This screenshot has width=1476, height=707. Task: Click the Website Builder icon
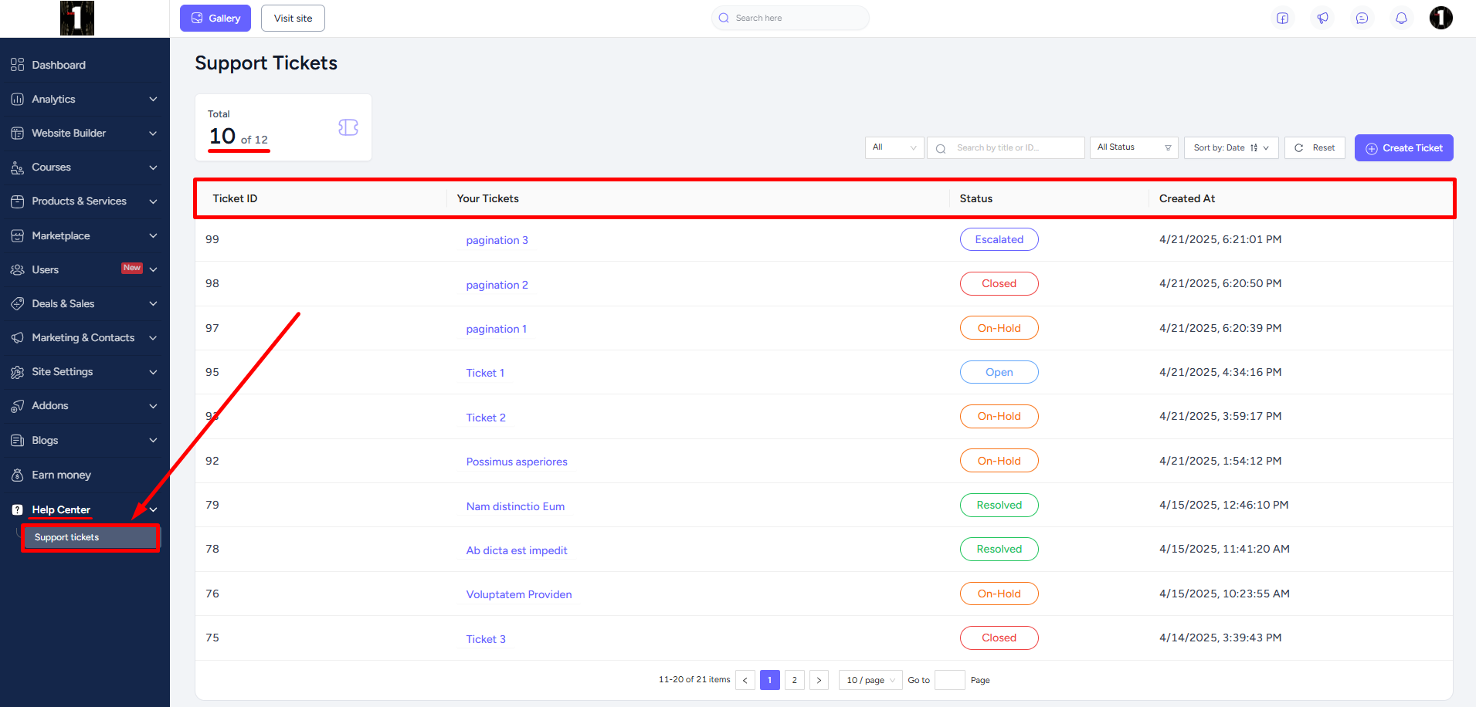pos(17,134)
